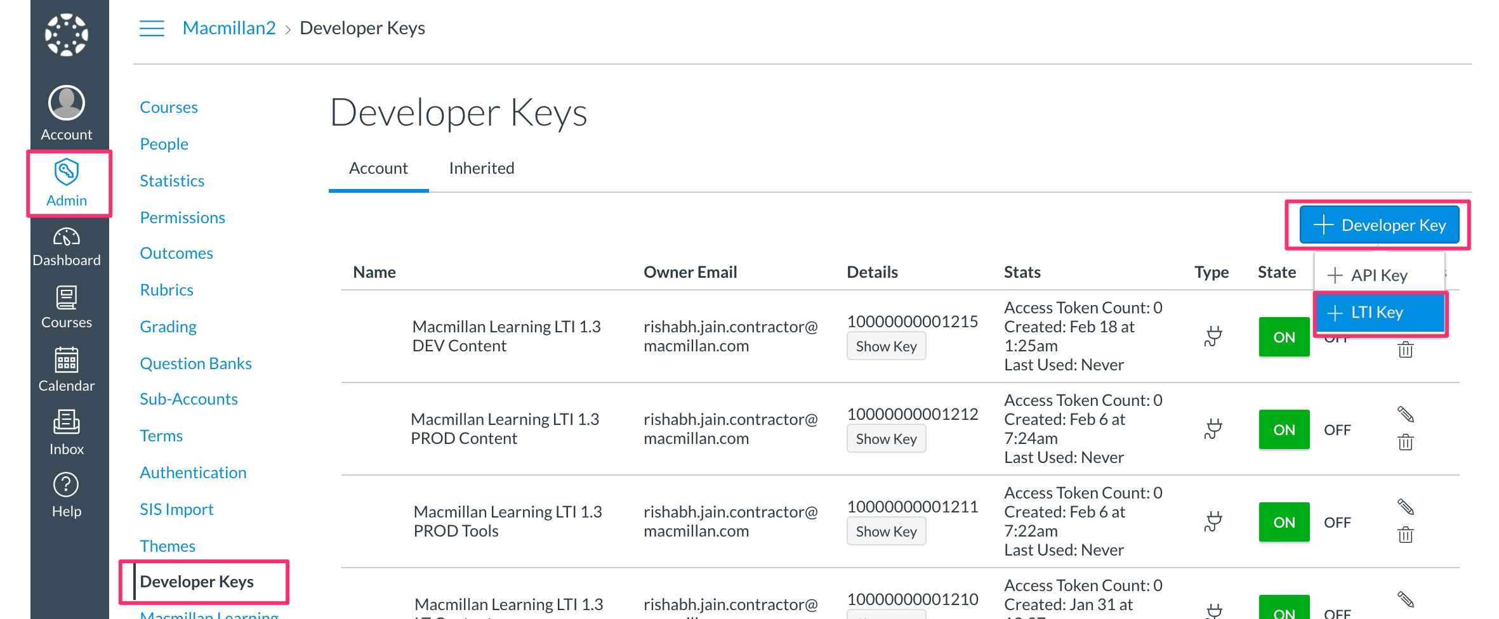Delete the PROD Content key via trash icon
Viewport: 1499px width, 619px height.
click(1405, 441)
